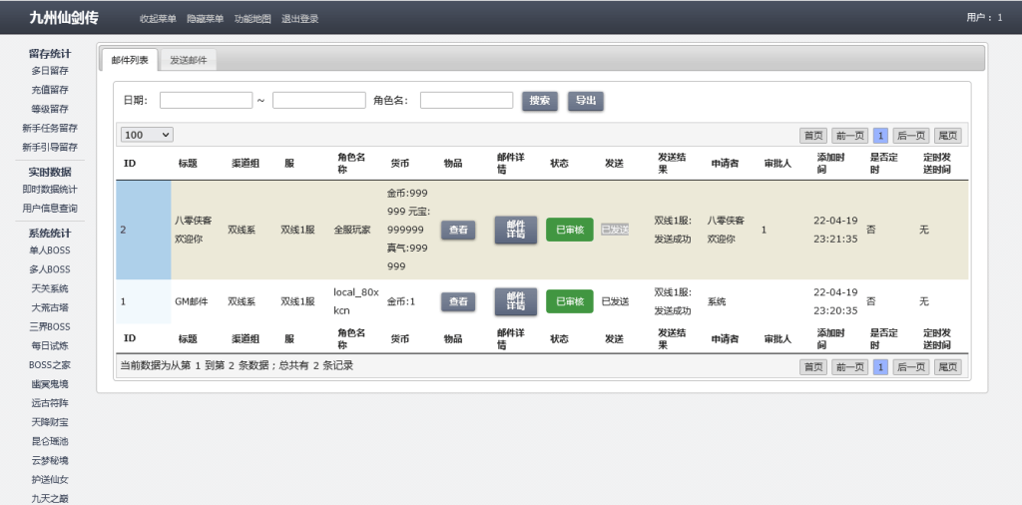
Task: Sort by 标题 top column header
Action: tap(188, 164)
